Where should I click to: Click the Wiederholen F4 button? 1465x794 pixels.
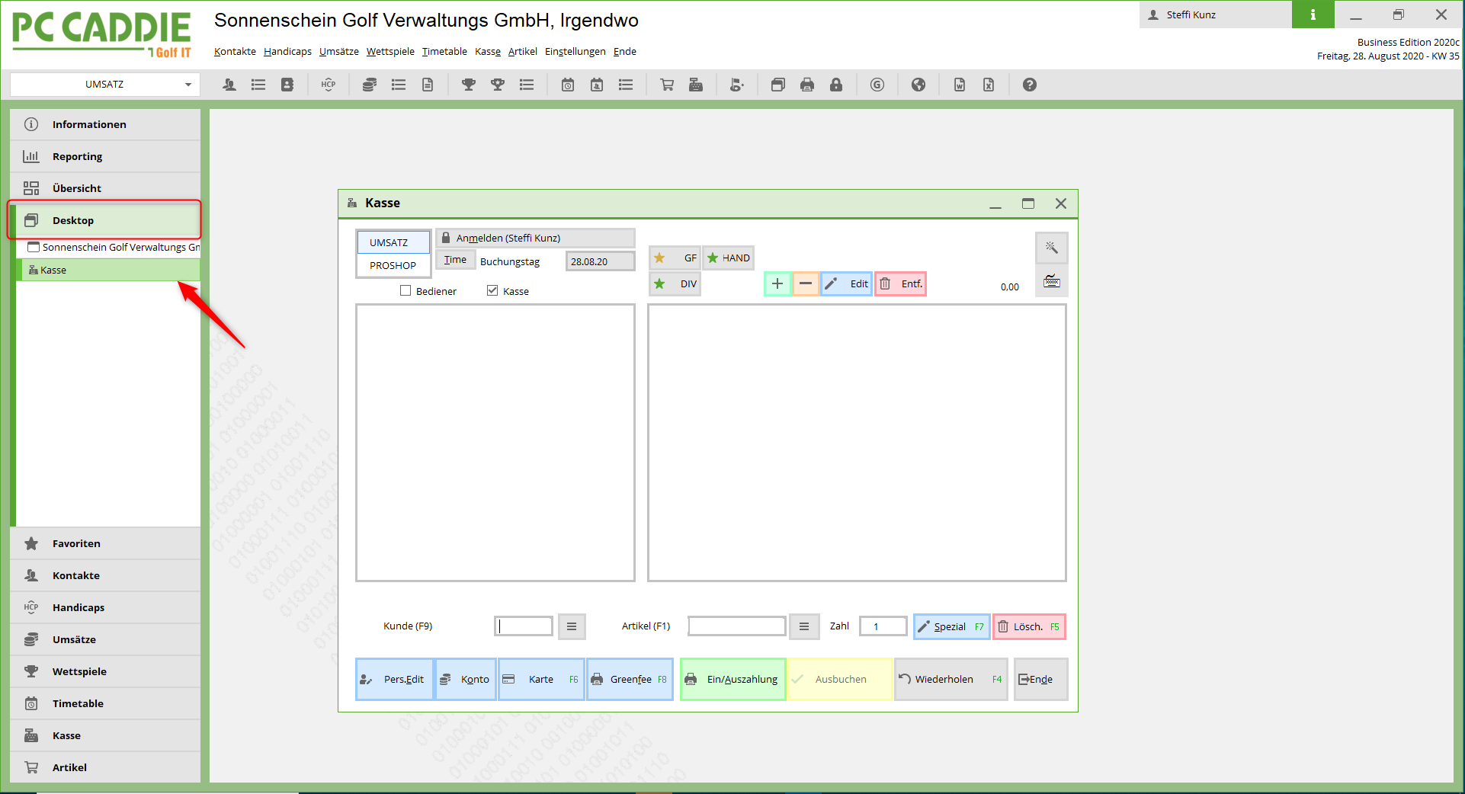point(950,679)
